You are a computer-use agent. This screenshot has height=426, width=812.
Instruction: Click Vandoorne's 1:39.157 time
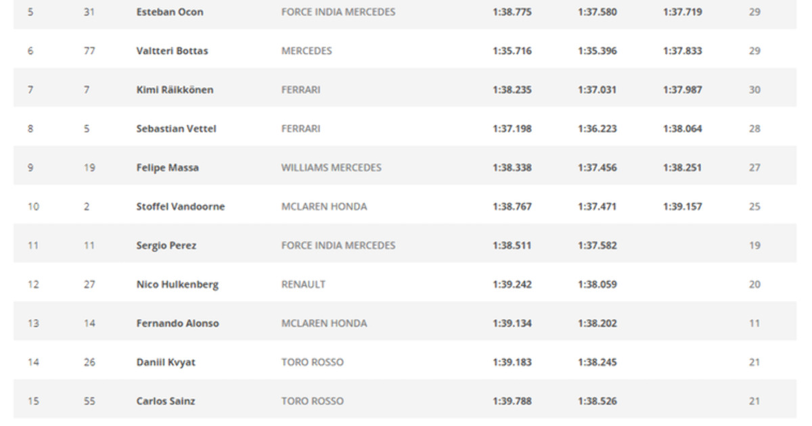(682, 206)
